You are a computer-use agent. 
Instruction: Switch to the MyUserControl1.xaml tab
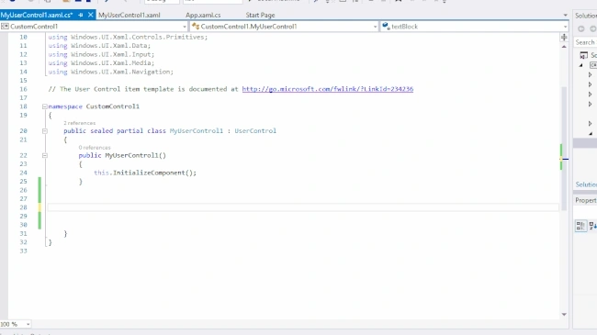(130, 16)
